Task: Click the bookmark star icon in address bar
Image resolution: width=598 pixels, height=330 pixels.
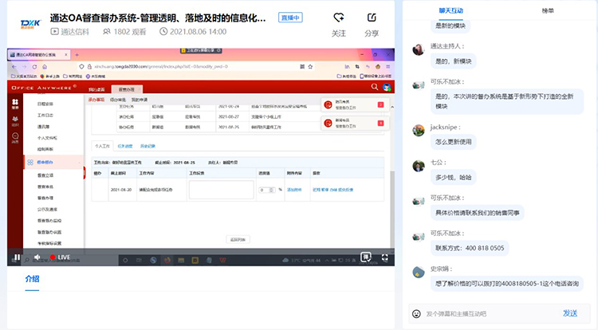Action: coord(310,67)
